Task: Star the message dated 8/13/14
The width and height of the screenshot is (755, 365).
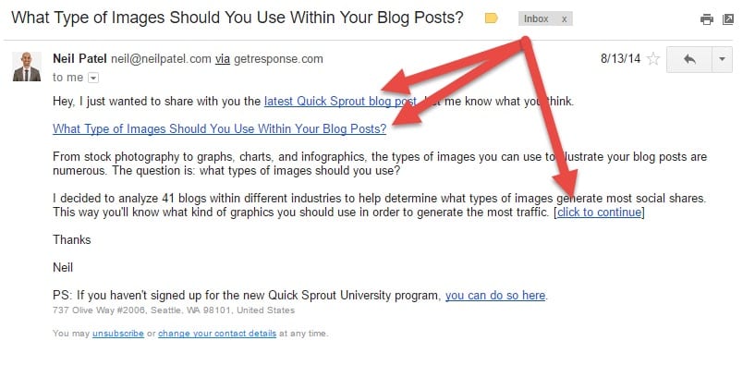Action: click(653, 59)
